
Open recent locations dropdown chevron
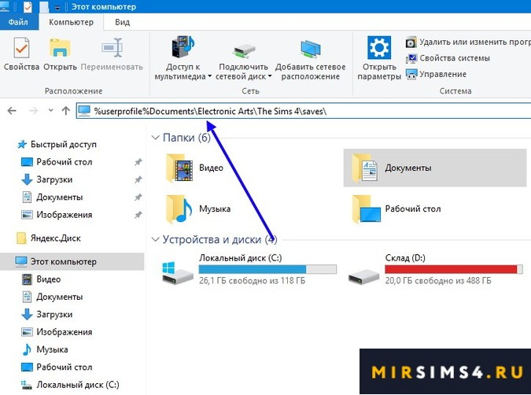point(51,110)
